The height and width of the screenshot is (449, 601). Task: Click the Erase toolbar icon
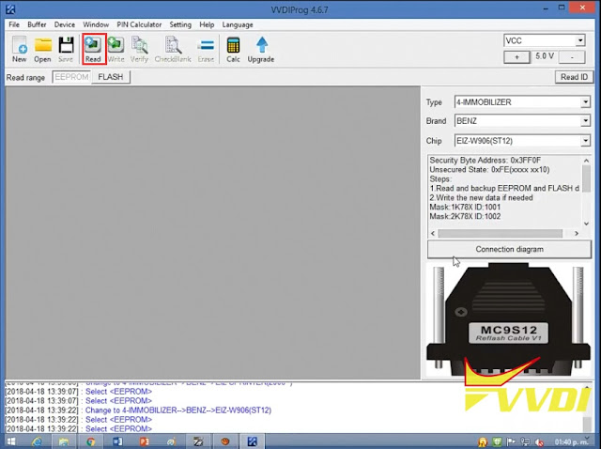[206, 49]
